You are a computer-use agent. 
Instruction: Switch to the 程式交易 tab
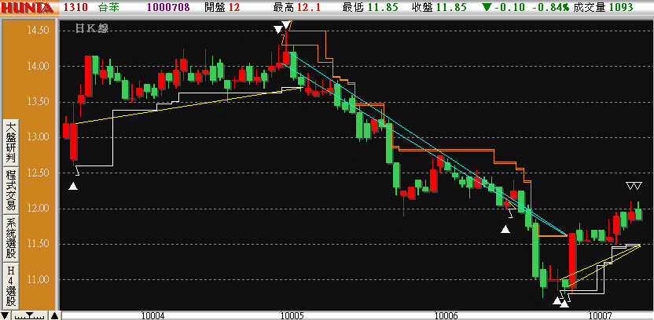tap(11, 188)
